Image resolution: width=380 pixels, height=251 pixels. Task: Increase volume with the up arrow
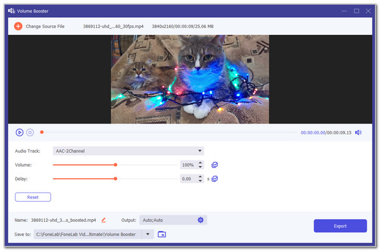(200, 163)
